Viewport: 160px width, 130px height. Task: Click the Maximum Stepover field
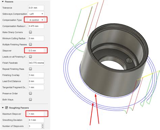[36, 114]
